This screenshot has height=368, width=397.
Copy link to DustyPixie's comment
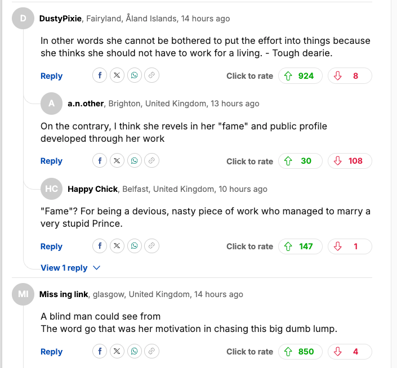click(151, 76)
